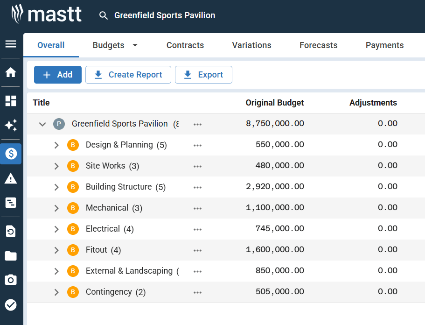Expand the Building Structure budget row

pos(56,187)
